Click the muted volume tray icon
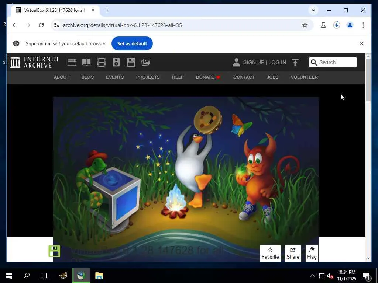Screen dimensions: 378x283 pyautogui.click(x=330, y=276)
